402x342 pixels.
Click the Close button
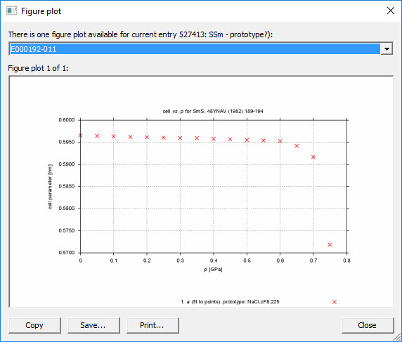pos(368,325)
